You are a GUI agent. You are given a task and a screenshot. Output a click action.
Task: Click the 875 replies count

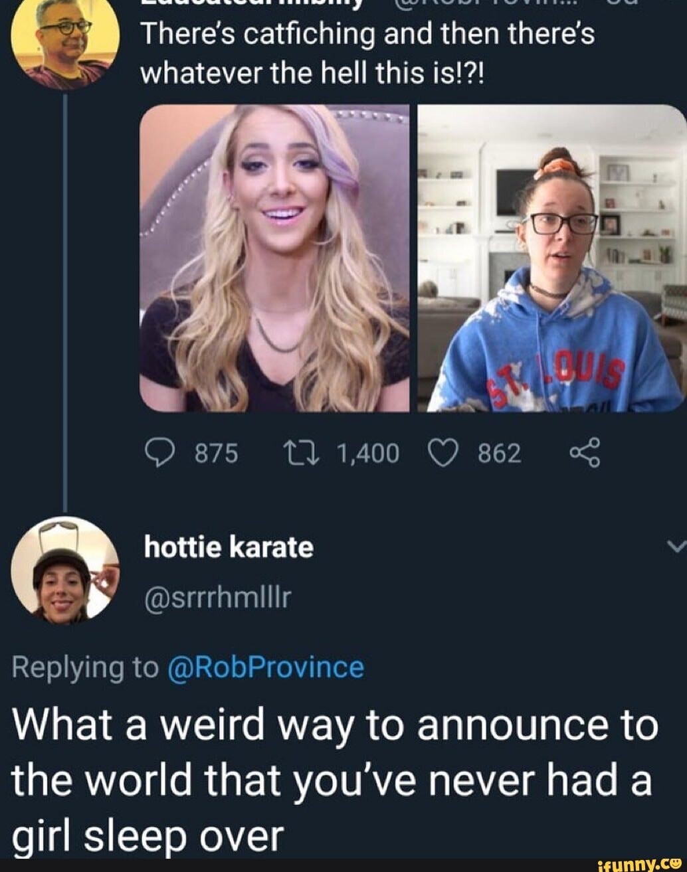point(216,454)
